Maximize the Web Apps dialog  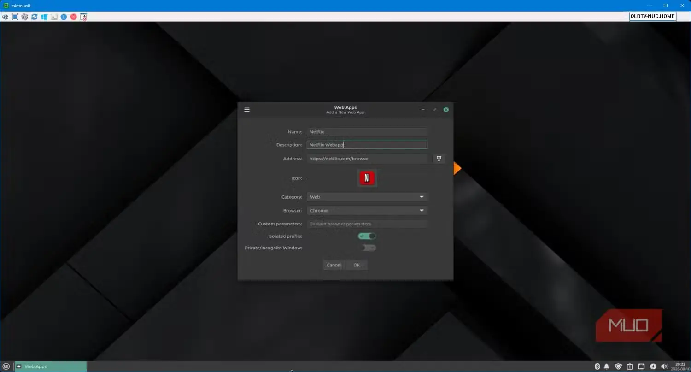click(434, 110)
